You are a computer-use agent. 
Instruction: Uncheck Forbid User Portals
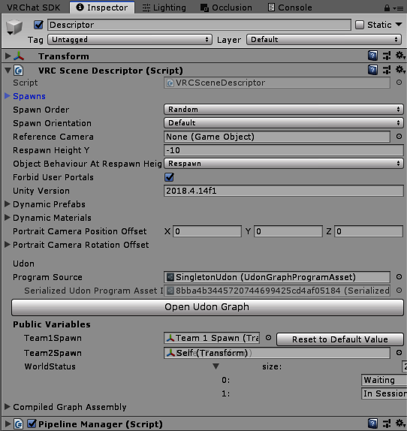(x=169, y=177)
